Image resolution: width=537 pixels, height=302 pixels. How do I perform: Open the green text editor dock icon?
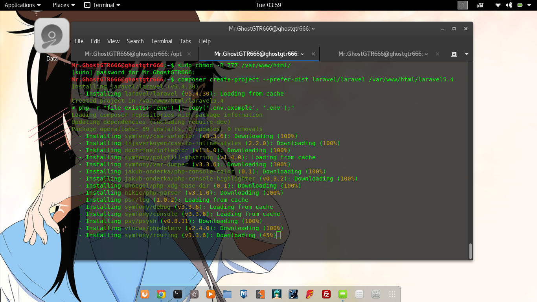[x=342, y=294]
